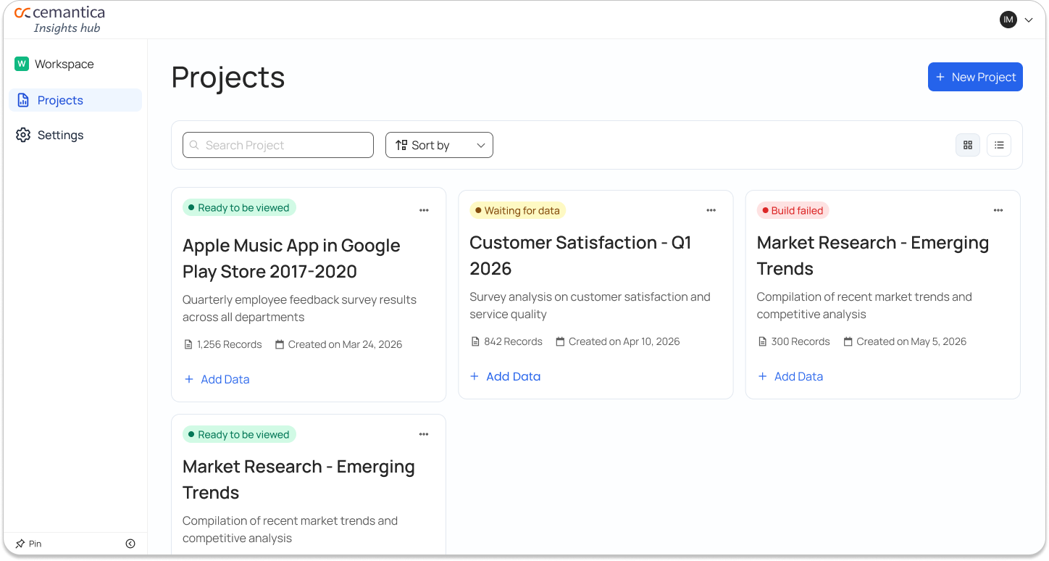This screenshot has height=561, width=1049.
Task: Add Data to Apple Music App project
Action: (x=217, y=379)
